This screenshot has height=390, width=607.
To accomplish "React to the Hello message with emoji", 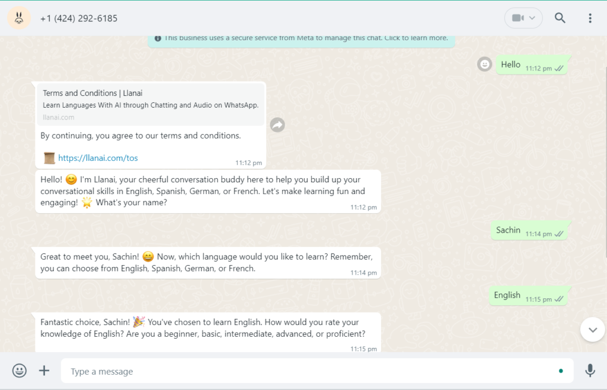I will 484,64.
